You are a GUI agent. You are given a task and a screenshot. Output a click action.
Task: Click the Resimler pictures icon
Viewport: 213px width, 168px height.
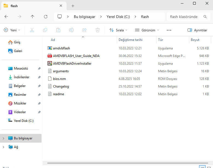[10, 95]
